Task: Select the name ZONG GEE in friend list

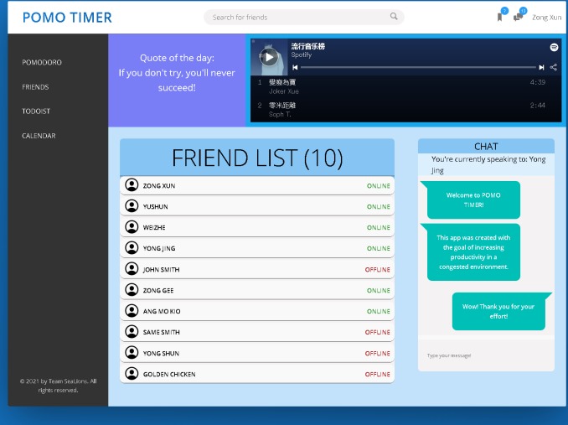Action: click(x=158, y=291)
